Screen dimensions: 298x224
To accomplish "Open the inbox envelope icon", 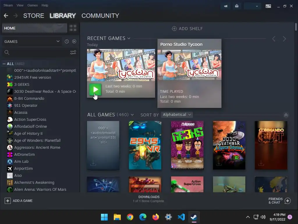I will pyautogui.click(x=237, y=6).
